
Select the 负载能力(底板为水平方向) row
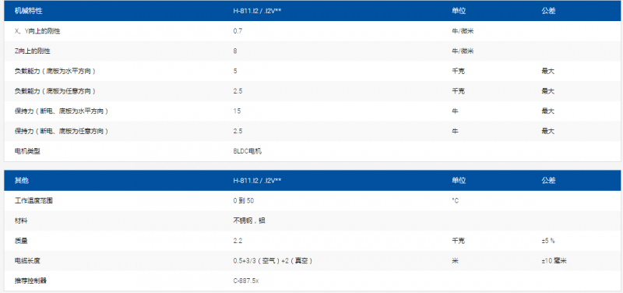pos(312,71)
